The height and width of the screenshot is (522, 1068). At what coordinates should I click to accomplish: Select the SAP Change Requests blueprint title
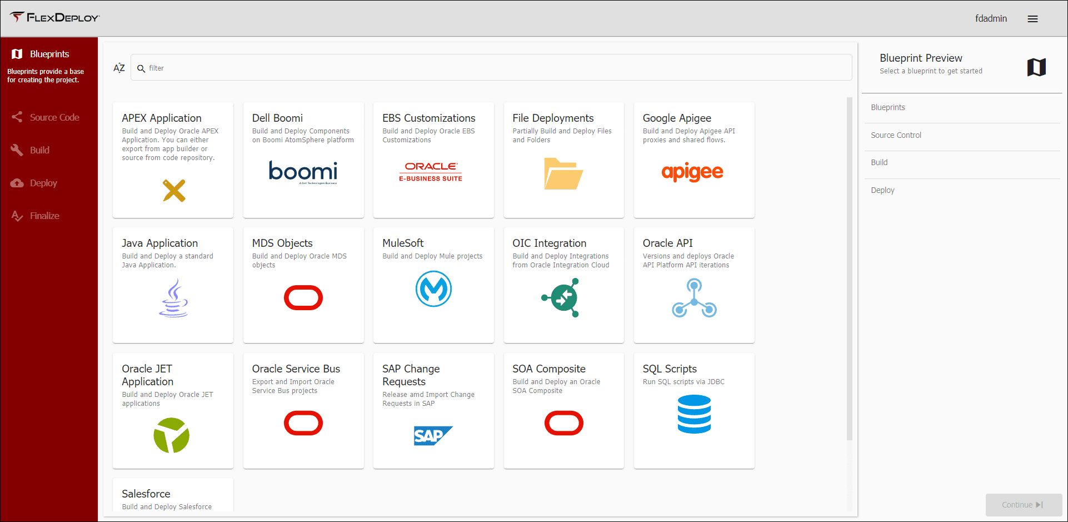pyautogui.click(x=411, y=375)
